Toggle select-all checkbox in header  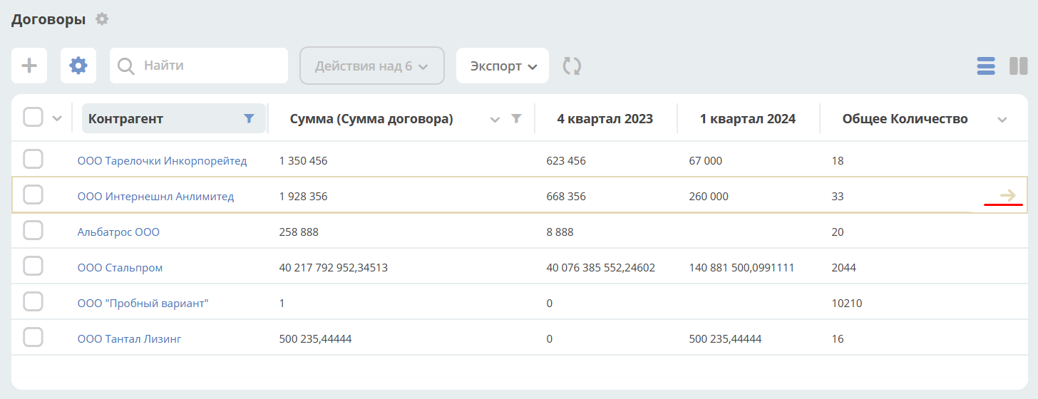click(x=34, y=117)
